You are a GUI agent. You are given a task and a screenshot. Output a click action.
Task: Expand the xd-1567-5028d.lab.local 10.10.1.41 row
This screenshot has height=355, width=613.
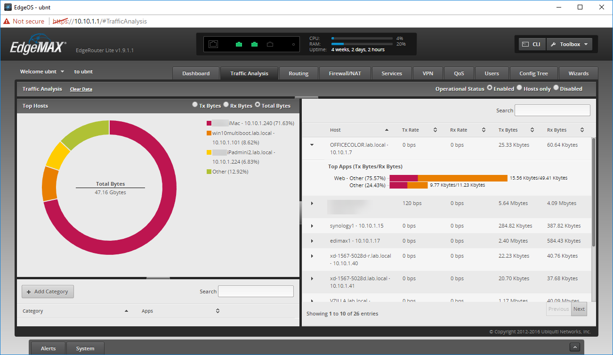312,279
